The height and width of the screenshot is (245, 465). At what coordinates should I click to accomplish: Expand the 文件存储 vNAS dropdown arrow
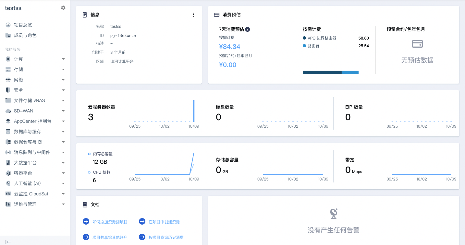[x=63, y=100]
